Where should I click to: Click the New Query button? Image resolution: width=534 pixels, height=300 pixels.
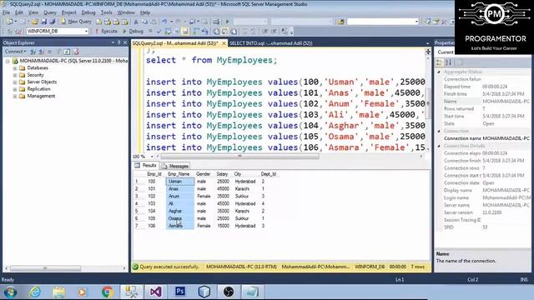tap(76, 22)
